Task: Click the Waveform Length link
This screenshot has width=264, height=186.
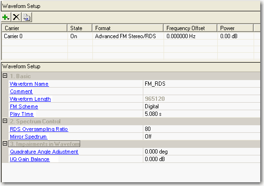Action: tap(30, 99)
